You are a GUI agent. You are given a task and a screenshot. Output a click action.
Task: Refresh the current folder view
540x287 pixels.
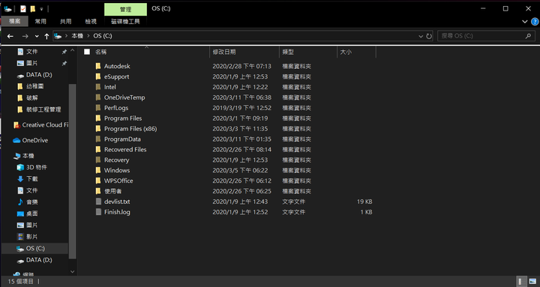pyautogui.click(x=429, y=36)
